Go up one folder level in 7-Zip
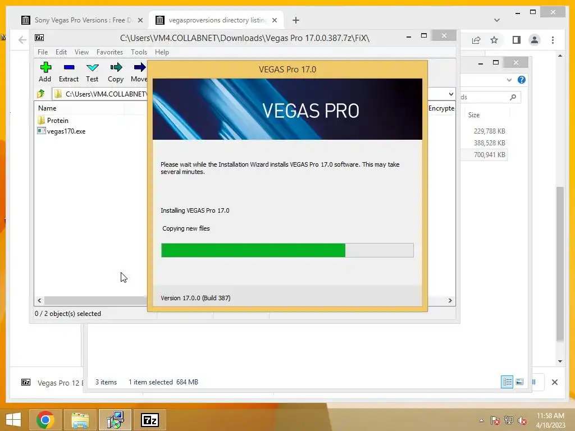The height and width of the screenshot is (431, 575). tap(40, 94)
